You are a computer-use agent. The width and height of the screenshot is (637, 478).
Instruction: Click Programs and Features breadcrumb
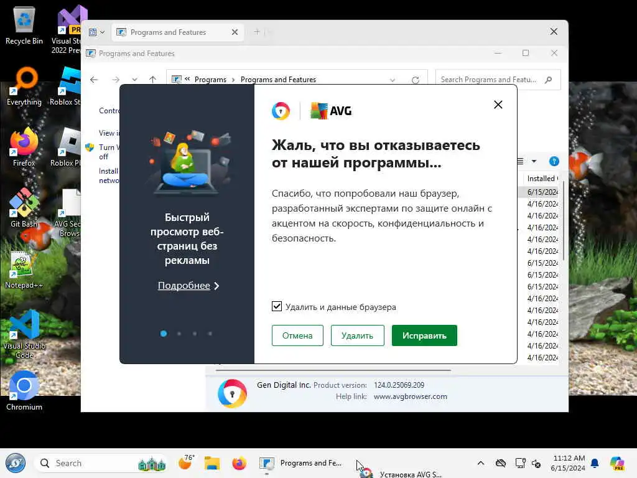[x=278, y=80]
